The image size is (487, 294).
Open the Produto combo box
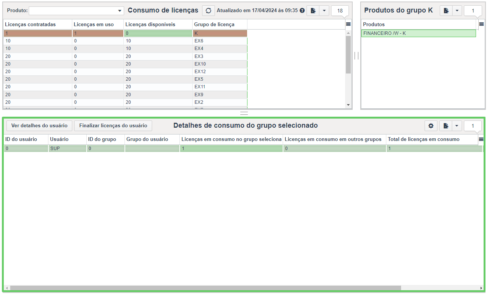point(76,11)
